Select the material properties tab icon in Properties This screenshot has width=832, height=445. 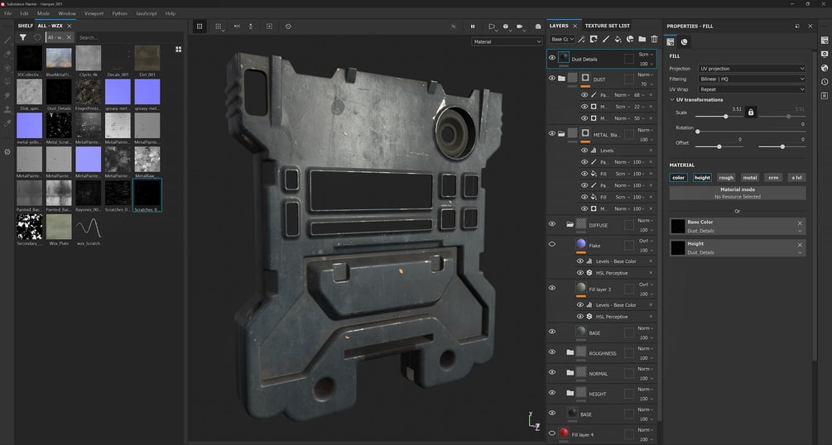pos(684,42)
